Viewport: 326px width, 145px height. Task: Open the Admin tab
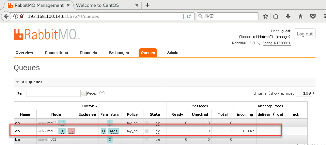(x=173, y=53)
